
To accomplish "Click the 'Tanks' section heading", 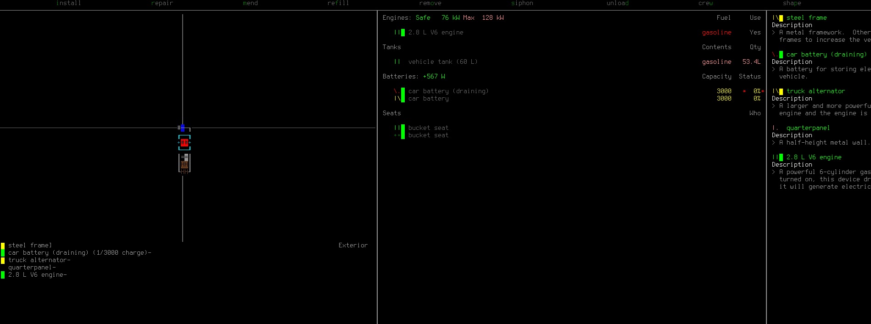I will pyautogui.click(x=391, y=47).
